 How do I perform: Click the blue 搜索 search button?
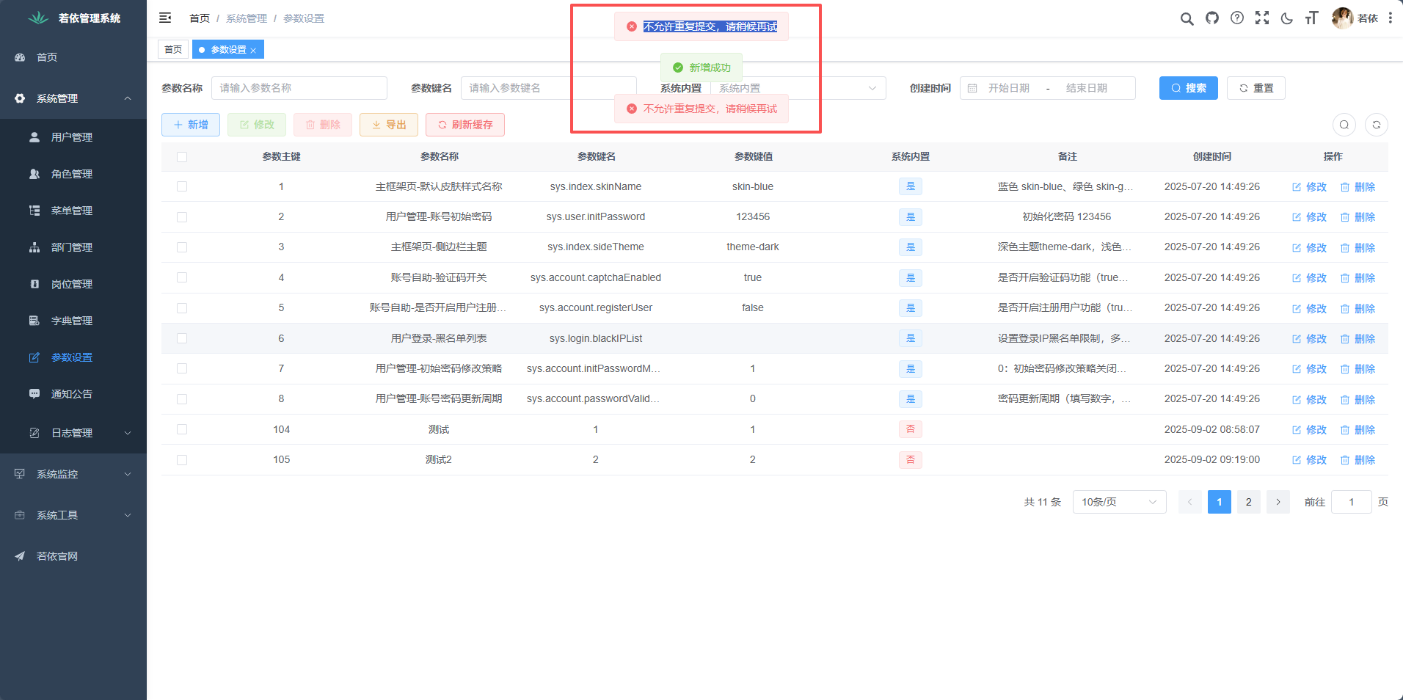point(1189,88)
